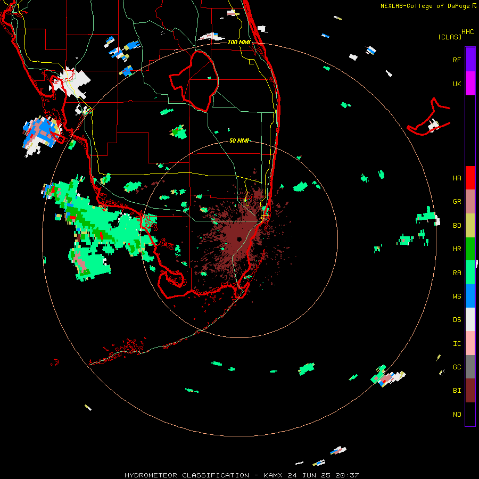Image resolution: width=479 pixels, height=479 pixels.
Task: Click the KAMX station identifier
Action: 274,475
